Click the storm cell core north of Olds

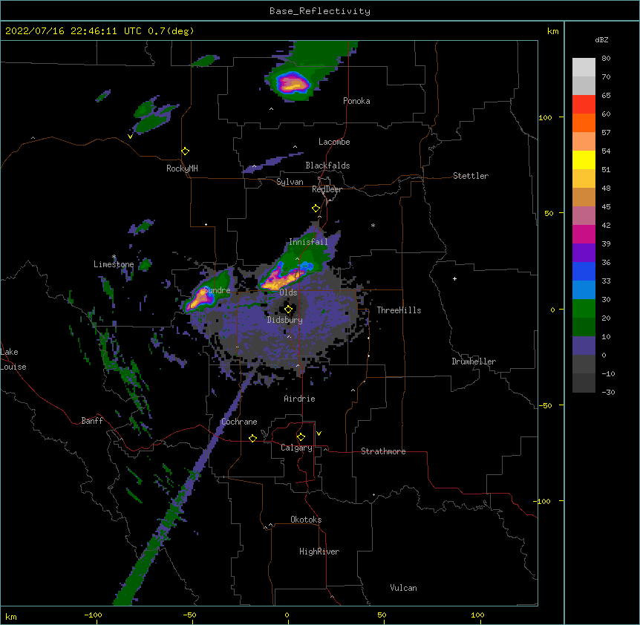pos(282,278)
